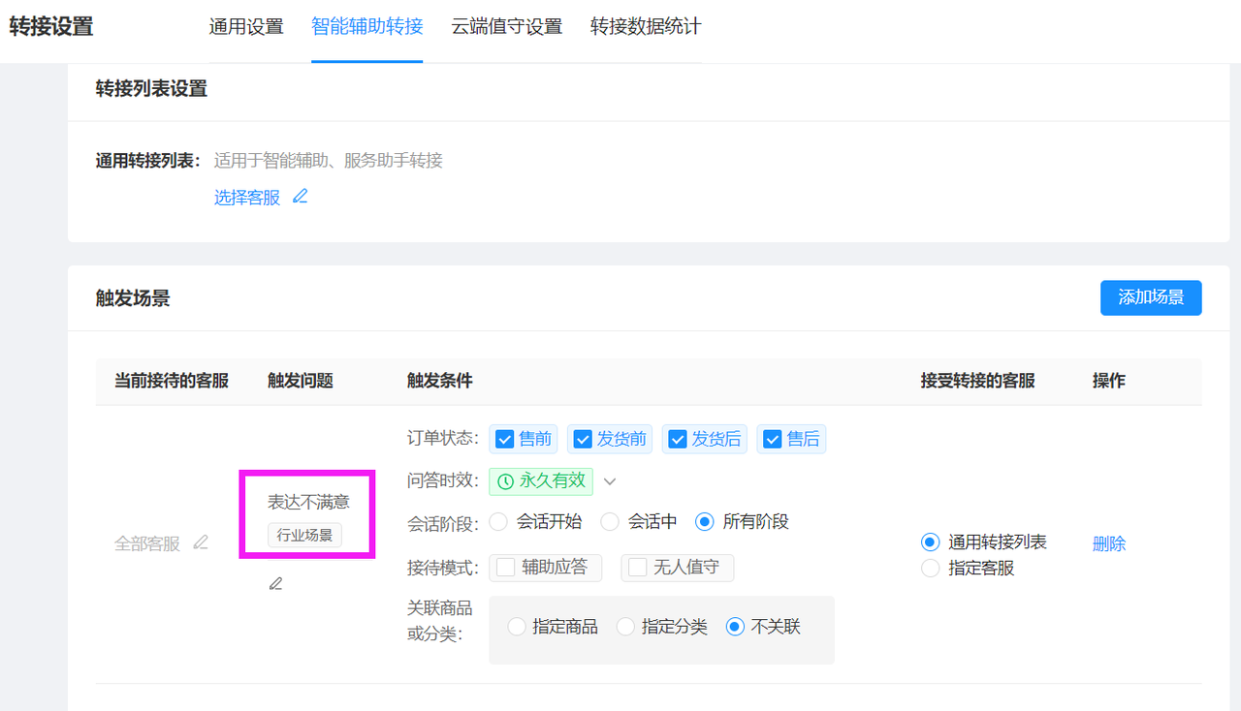Viewport: 1241px width, 711px height.
Task: Click the 添加场景 button
Action: (1151, 298)
